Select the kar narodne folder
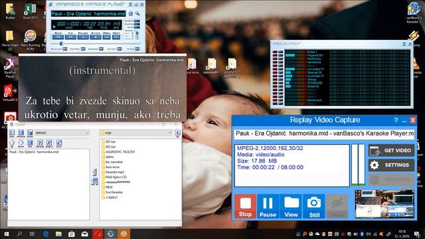The width and height of the screenshot is (425, 239). [x=112, y=162]
